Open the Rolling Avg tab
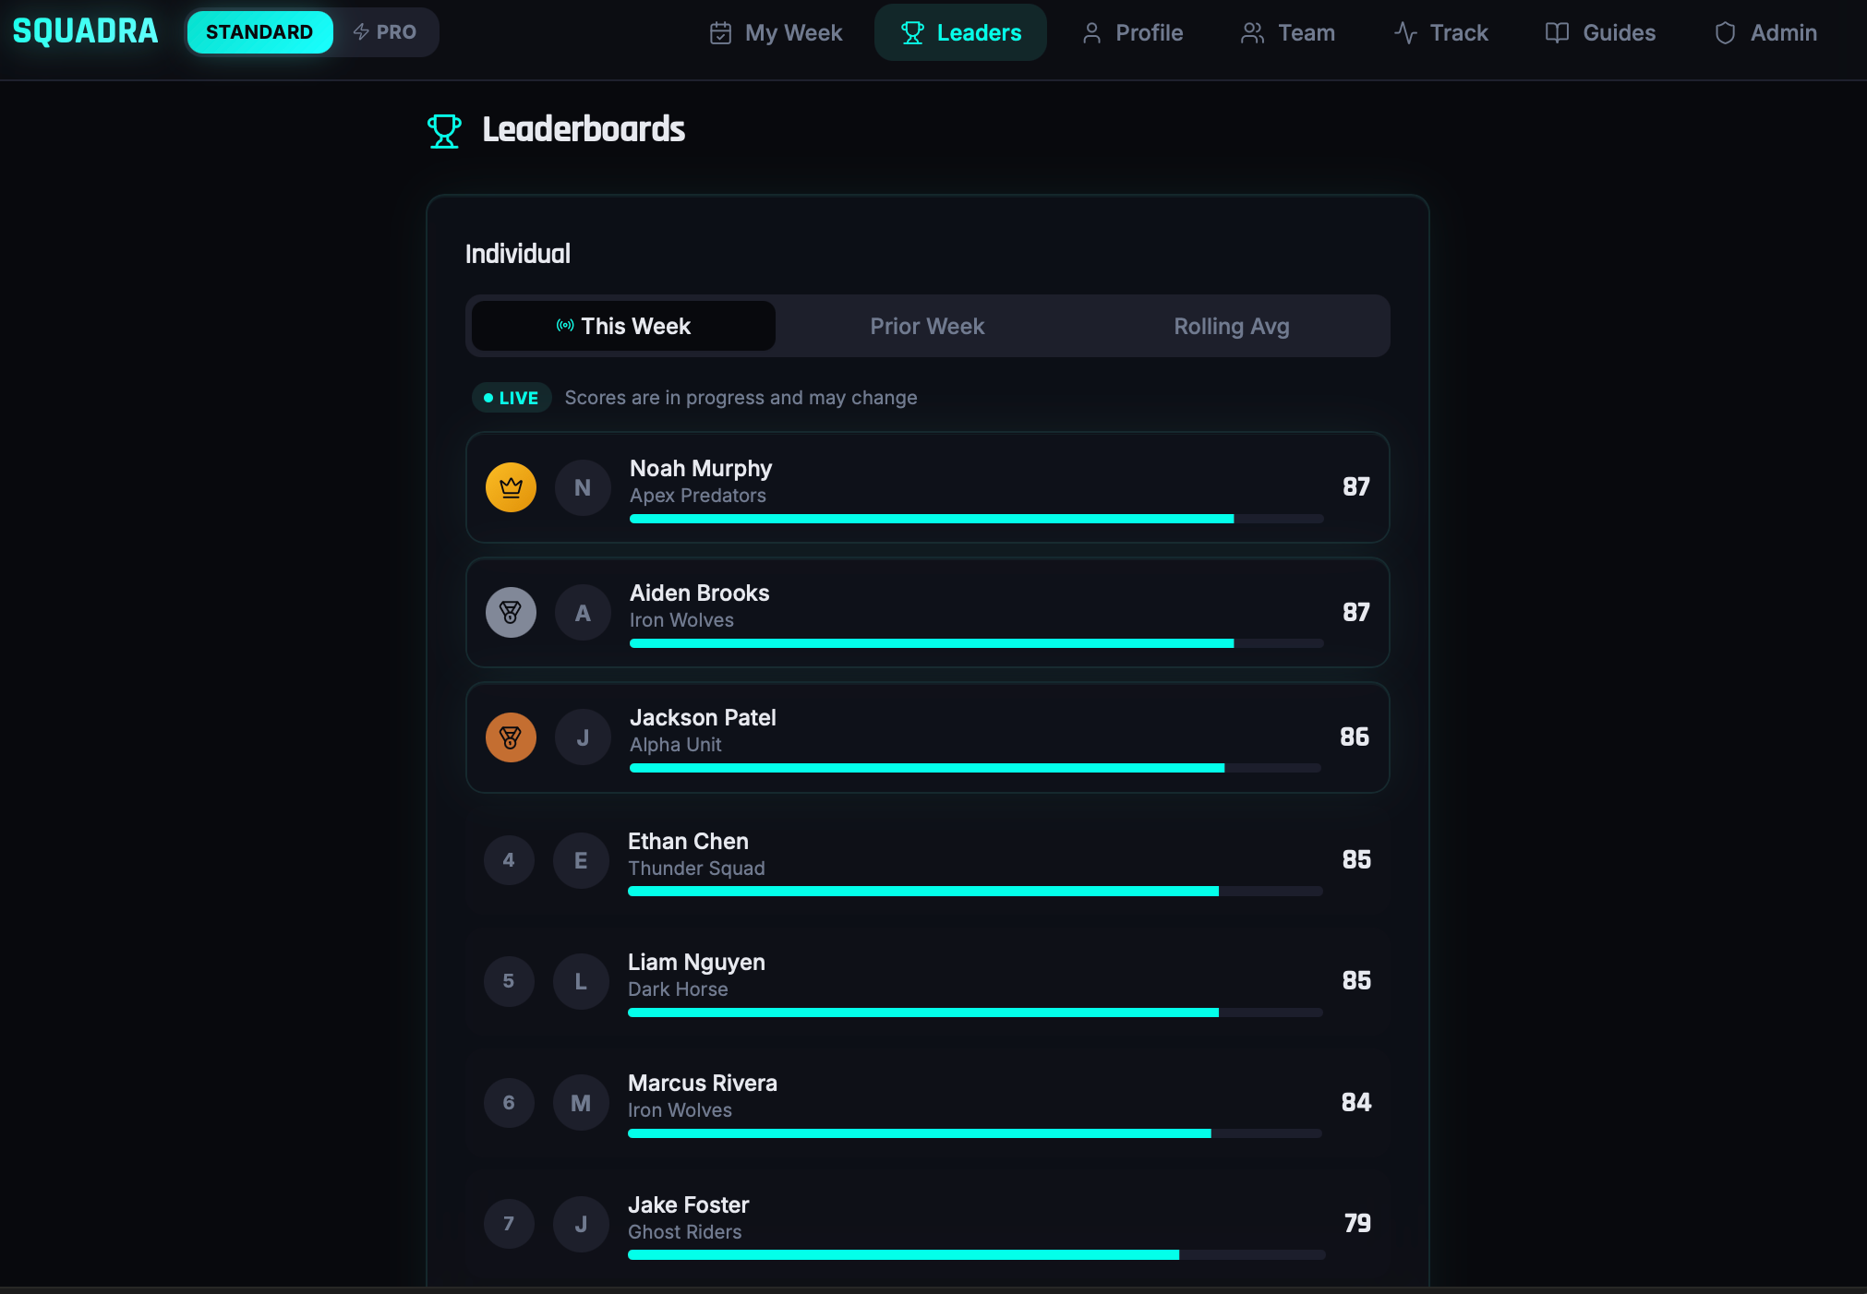 point(1231,326)
